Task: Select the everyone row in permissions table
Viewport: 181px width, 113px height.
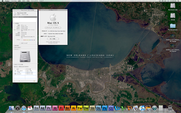Action: click(25, 74)
